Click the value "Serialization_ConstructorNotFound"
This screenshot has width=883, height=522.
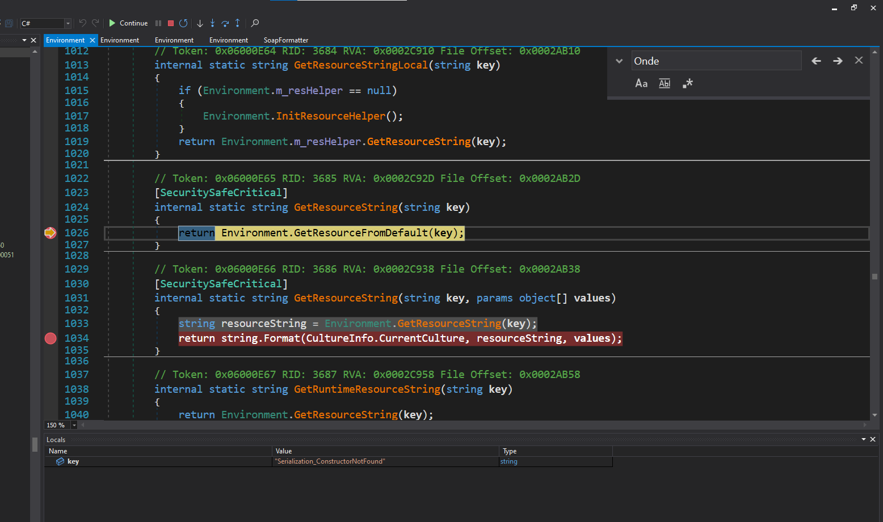[x=330, y=461]
